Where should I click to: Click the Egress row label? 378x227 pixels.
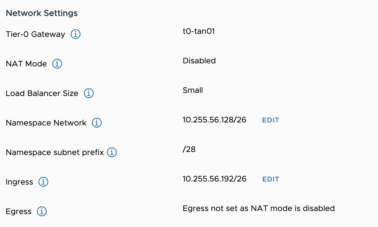pyautogui.click(x=18, y=211)
